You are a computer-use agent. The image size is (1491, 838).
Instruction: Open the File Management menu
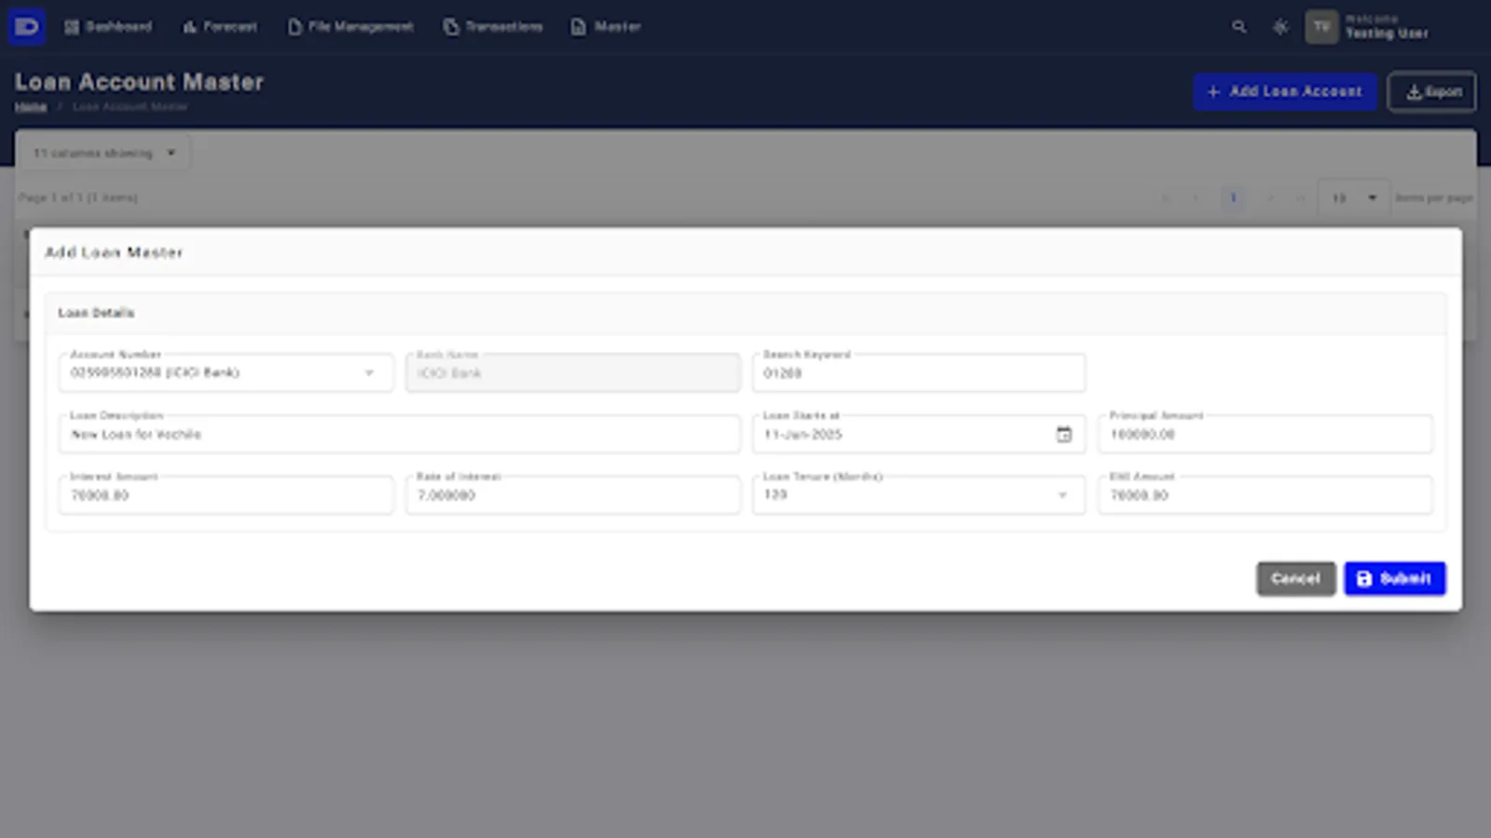(350, 27)
